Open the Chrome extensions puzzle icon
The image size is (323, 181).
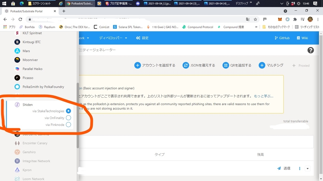tap(295, 19)
